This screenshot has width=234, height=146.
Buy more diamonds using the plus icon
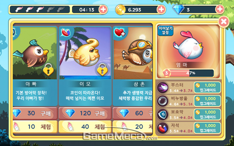(220, 9)
